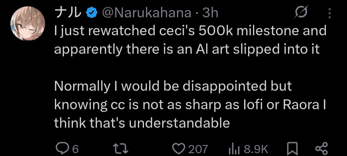The height and width of the screenshot is (156, 347).
Task: Click the 3h timestamp
Action: (210, 13)
